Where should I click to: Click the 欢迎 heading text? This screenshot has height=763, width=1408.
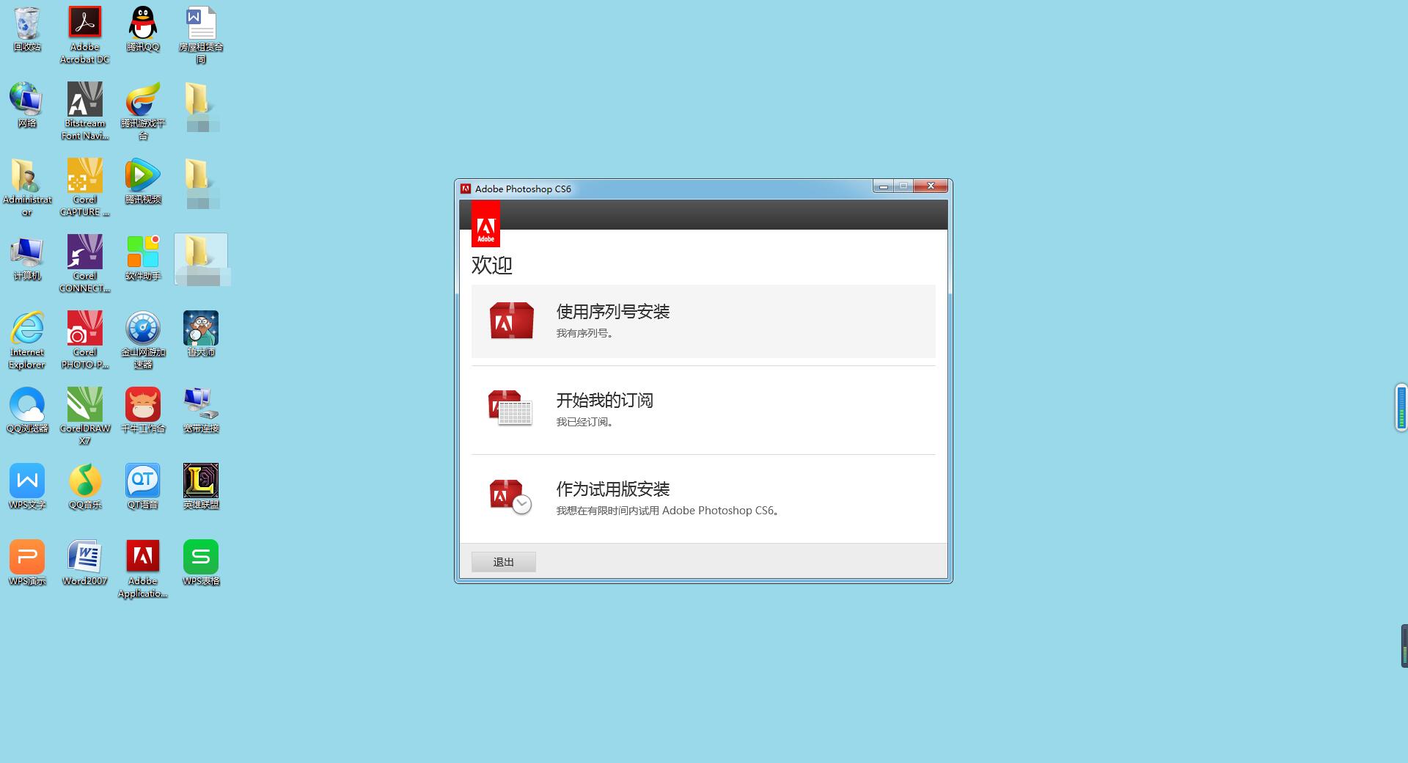coord(492,265)
